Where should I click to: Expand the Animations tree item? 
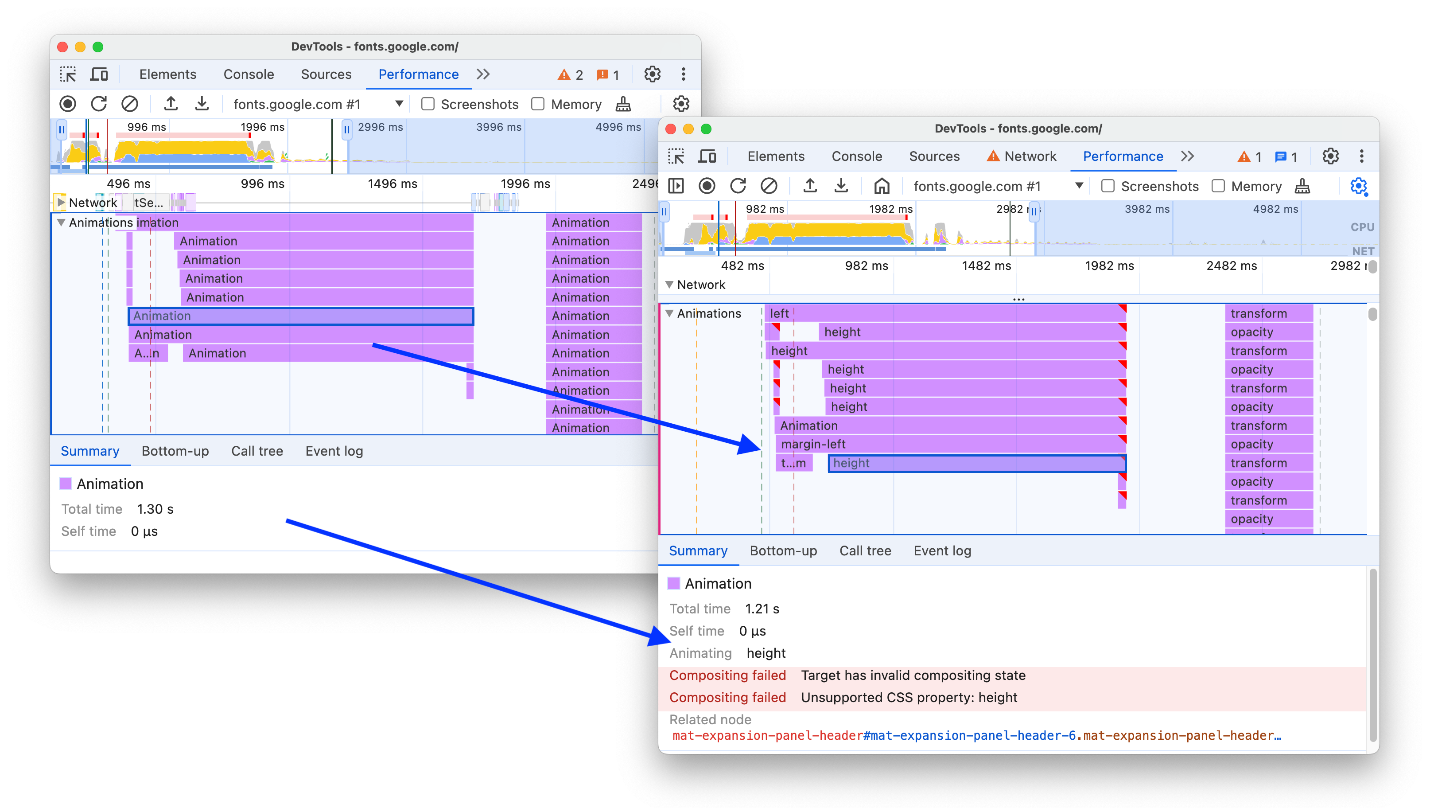(x=672, y=312)
